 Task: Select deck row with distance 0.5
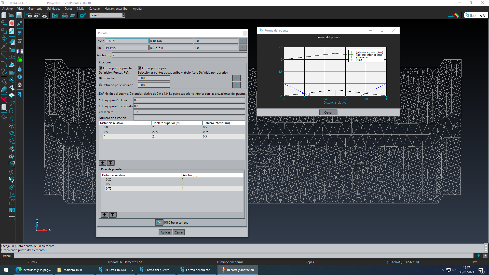(x=172, y=132)
